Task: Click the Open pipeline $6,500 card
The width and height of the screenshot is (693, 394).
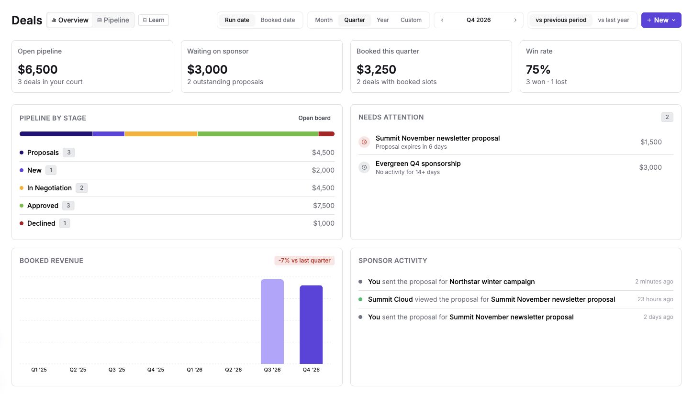Action: click(x=92, y=66)
